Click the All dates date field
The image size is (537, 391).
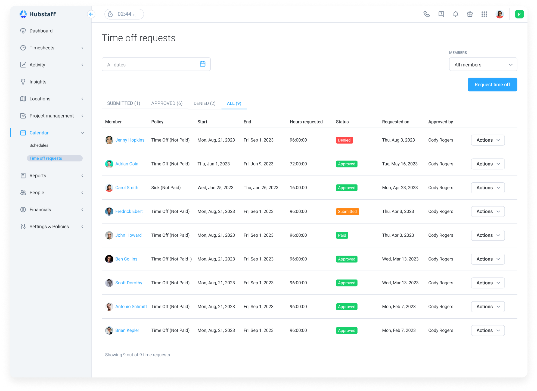(156, 64)
